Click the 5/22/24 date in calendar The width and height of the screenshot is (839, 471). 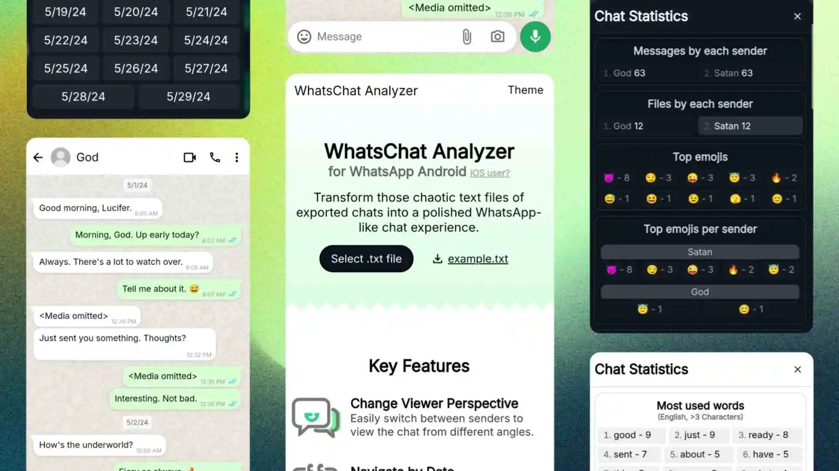(x=66, y=40)
